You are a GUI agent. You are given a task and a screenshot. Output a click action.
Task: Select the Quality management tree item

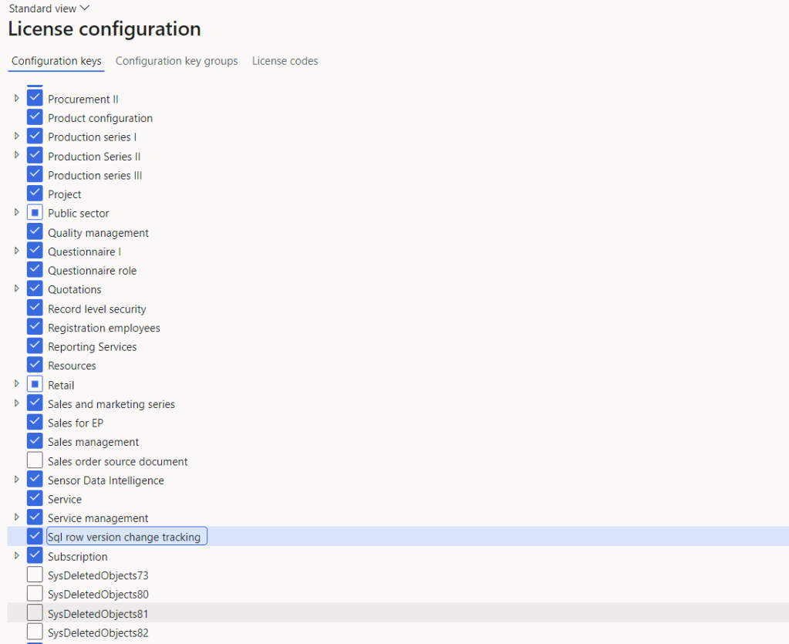tap(98, 233)
